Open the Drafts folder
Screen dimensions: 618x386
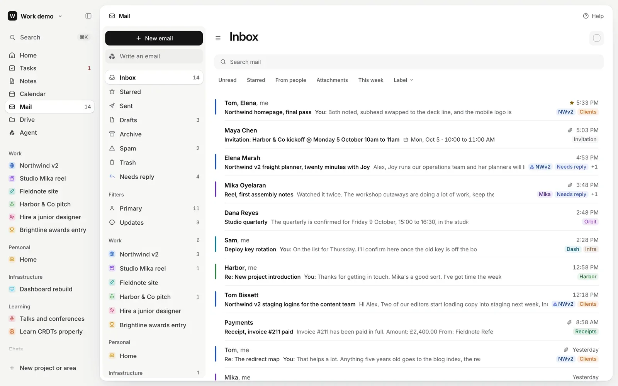[x=154, y=120]
